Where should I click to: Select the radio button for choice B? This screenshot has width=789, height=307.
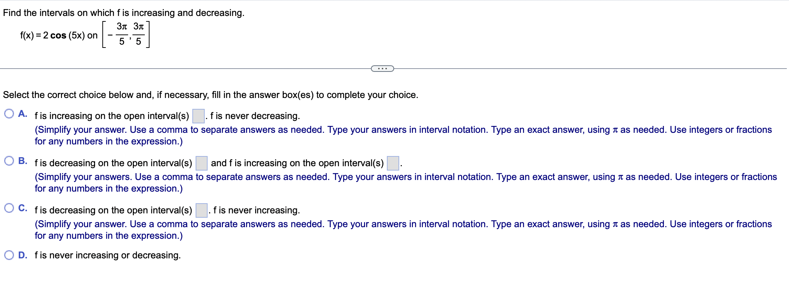9,161
